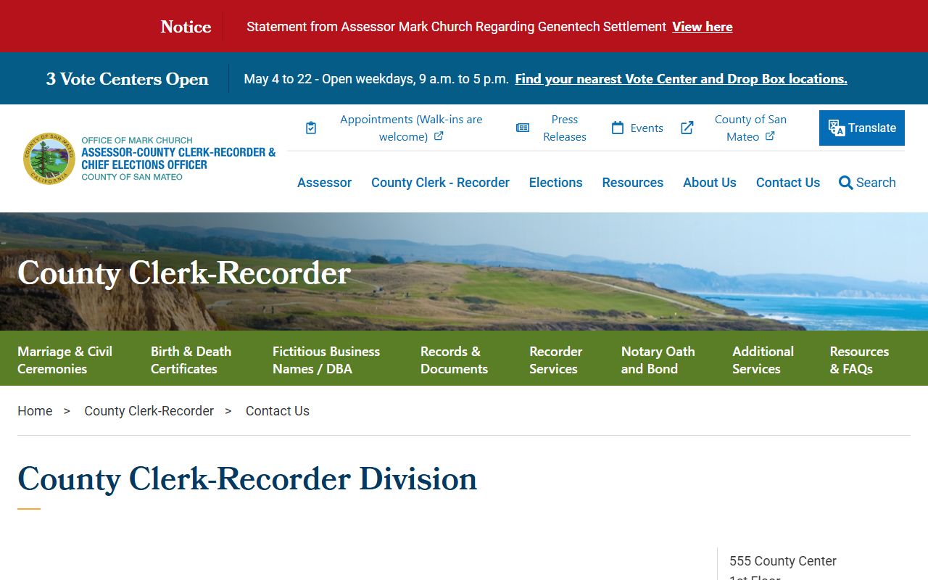
Task: Find your nearest Vote Center and Drop Box locations
Action: tap(681, 79)
